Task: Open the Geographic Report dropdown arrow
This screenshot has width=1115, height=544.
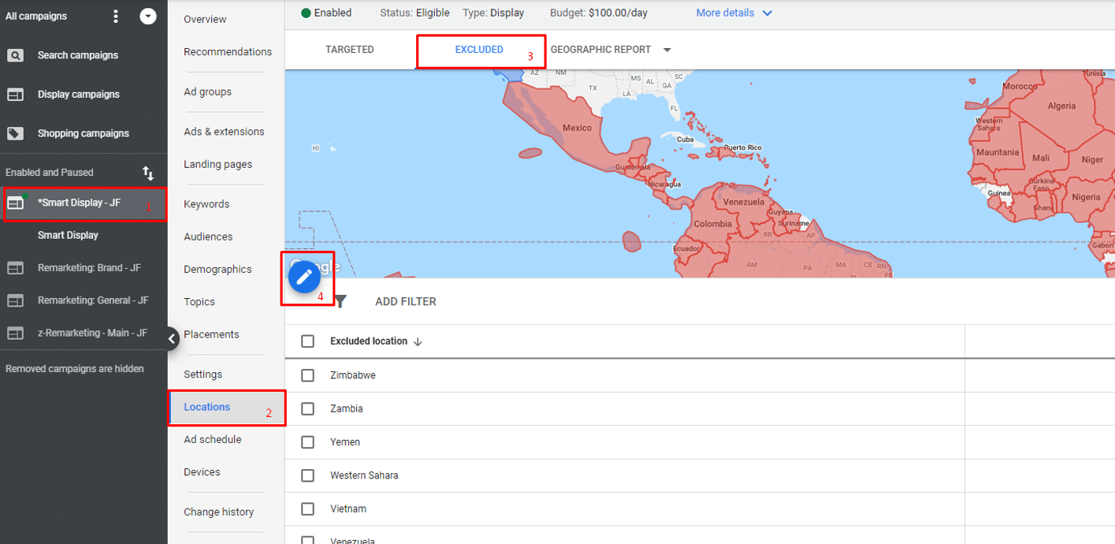Action: [667, 50]
